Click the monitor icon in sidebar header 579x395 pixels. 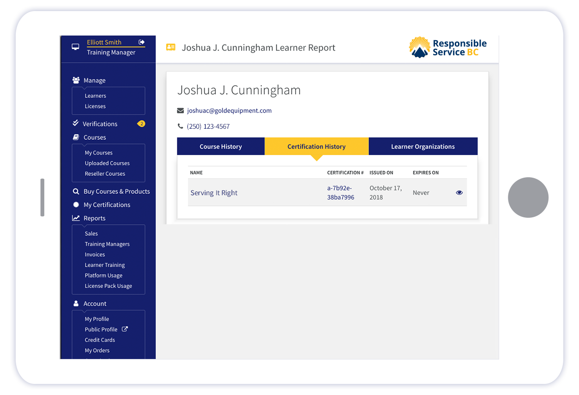point(75,47)
